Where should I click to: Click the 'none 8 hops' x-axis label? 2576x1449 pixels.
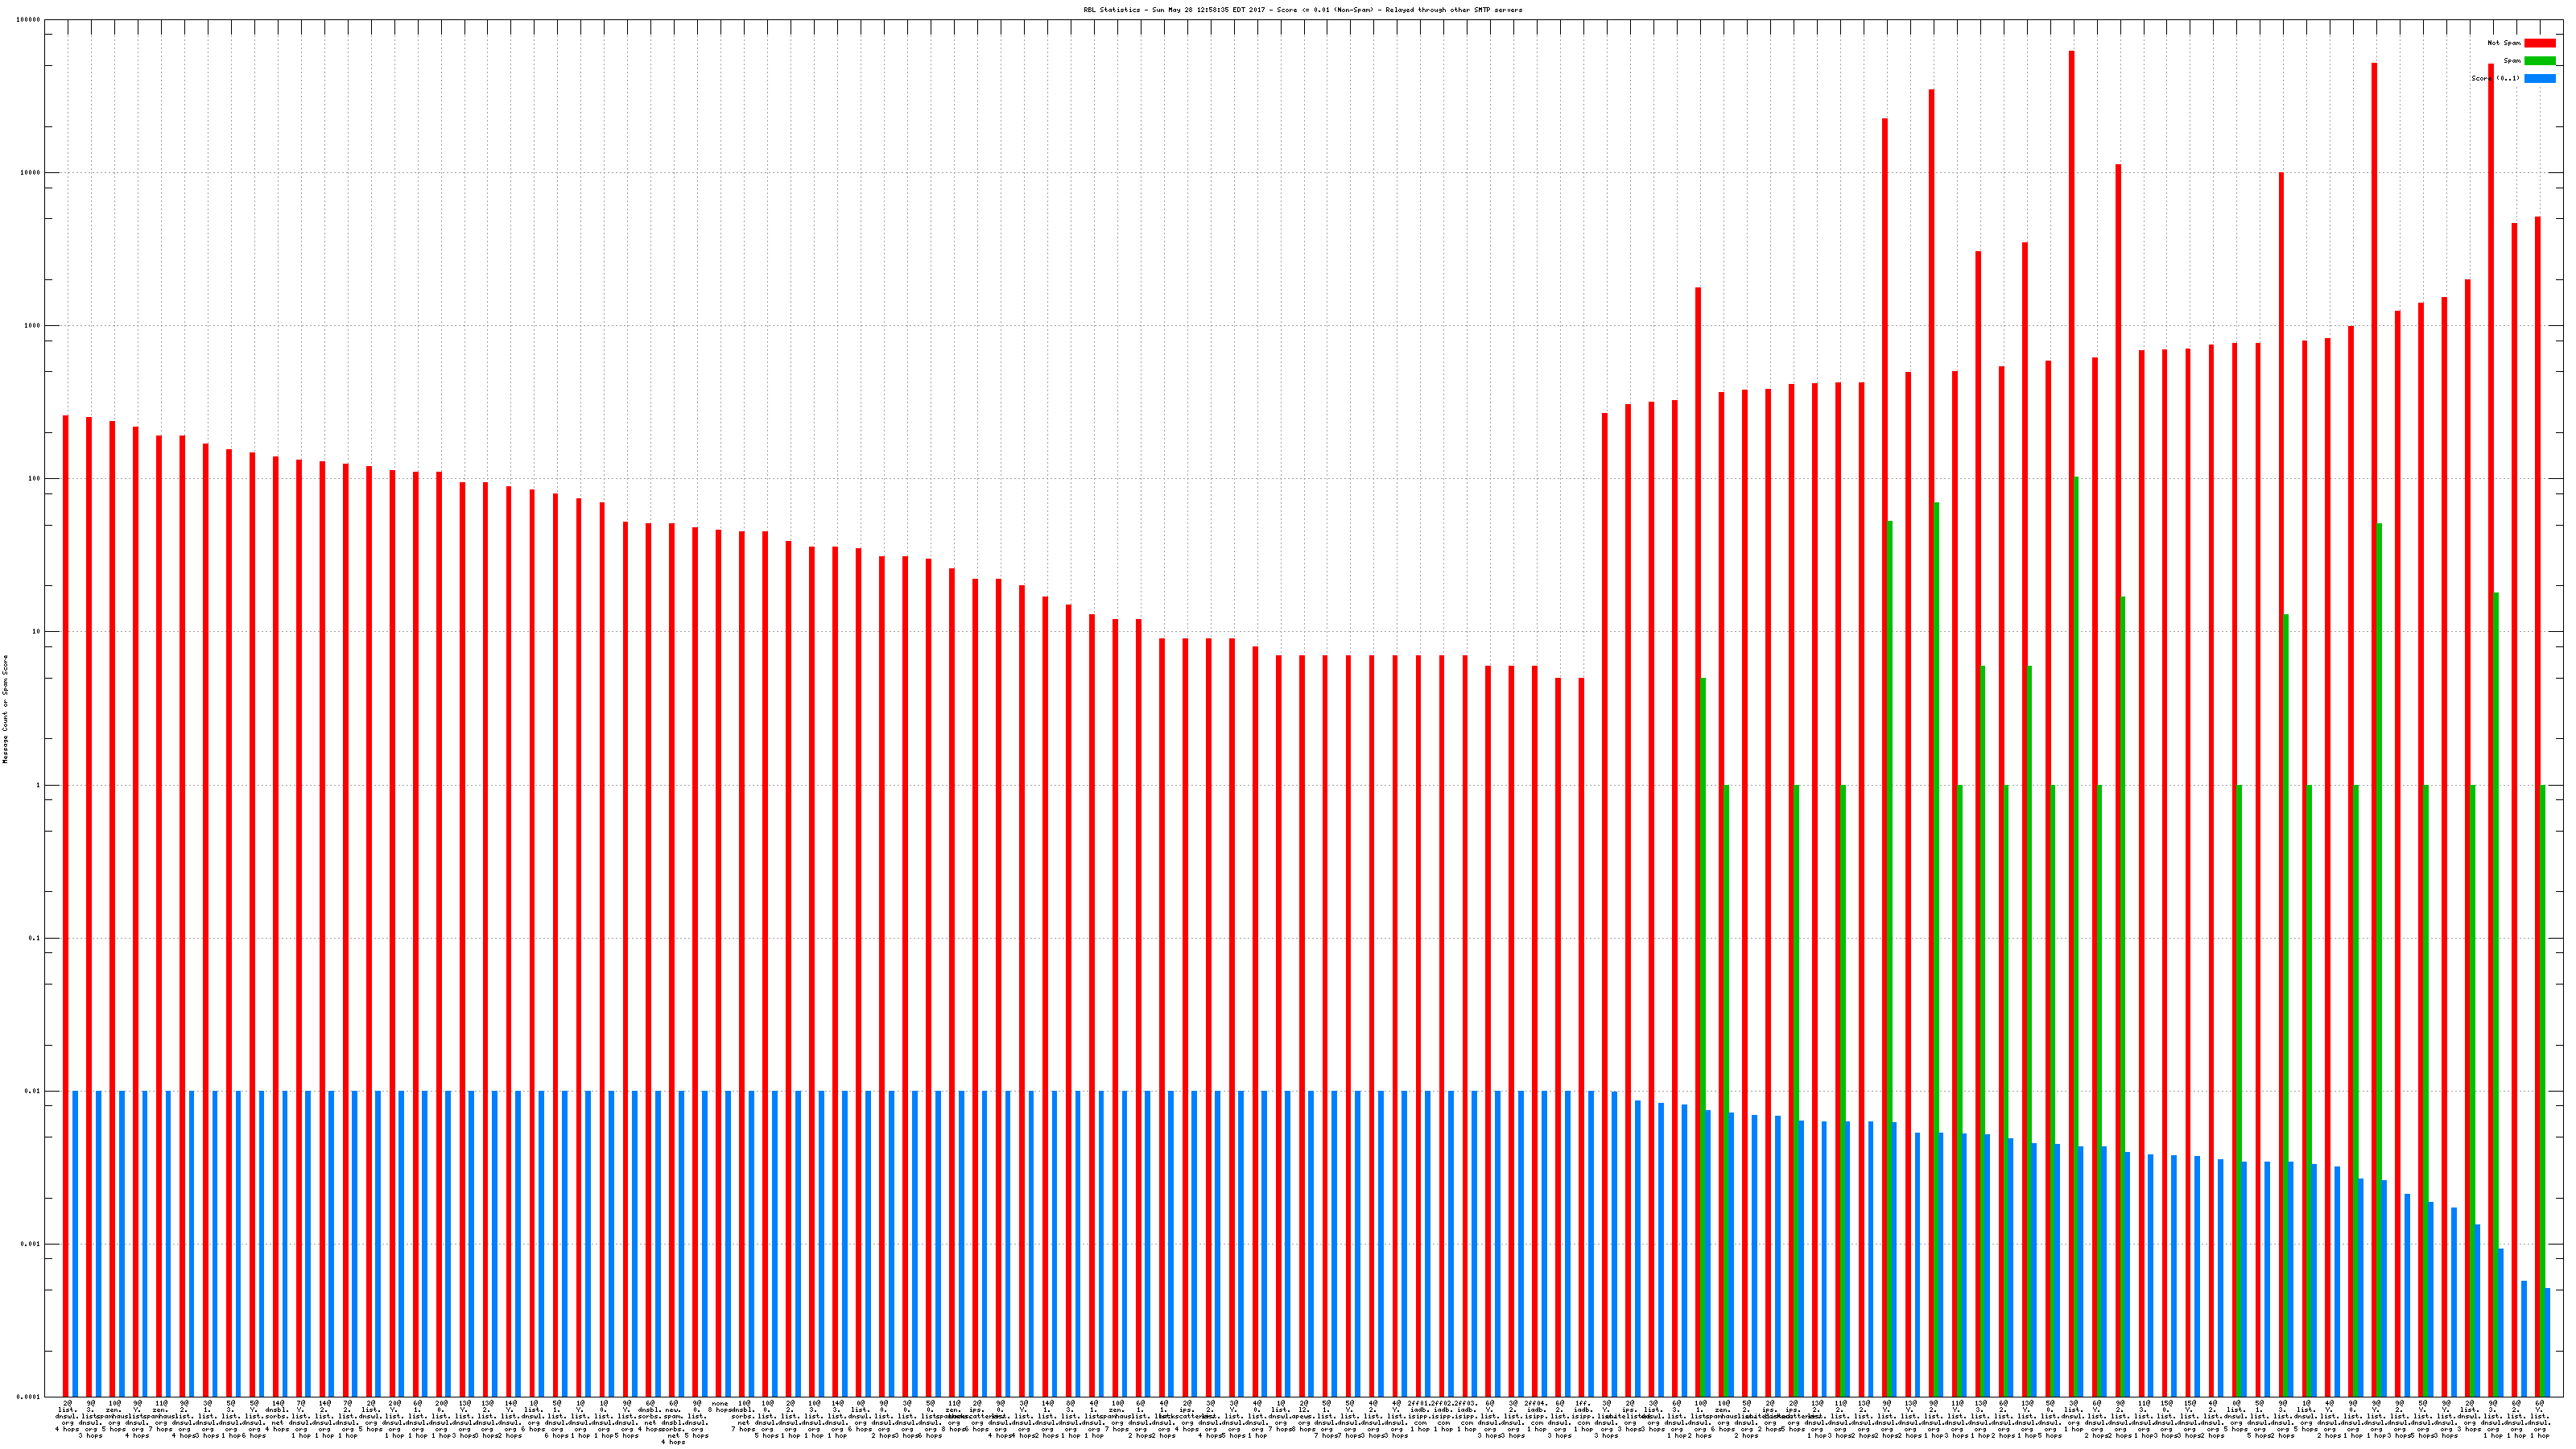click(x=720, y=1406)
